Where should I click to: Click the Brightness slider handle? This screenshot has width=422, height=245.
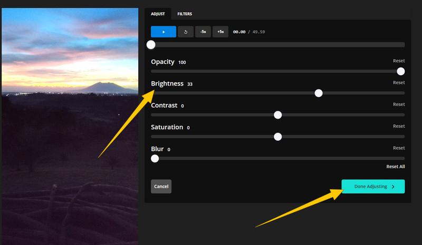pos(319,93)
